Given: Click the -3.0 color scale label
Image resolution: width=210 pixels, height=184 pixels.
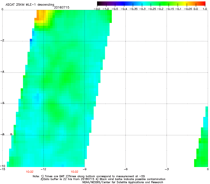Looking at the screenshot, I should pyautogui.click(x=97, y=9).
